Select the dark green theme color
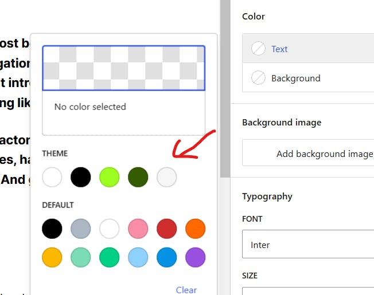The height and width of the screenshot is (295, 374). (138, 177)
